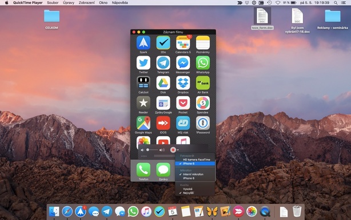The width and height of the screenshot is (351, 220).
Task: Click the low-volume speaker icon
Action: [x=142, y=150]
